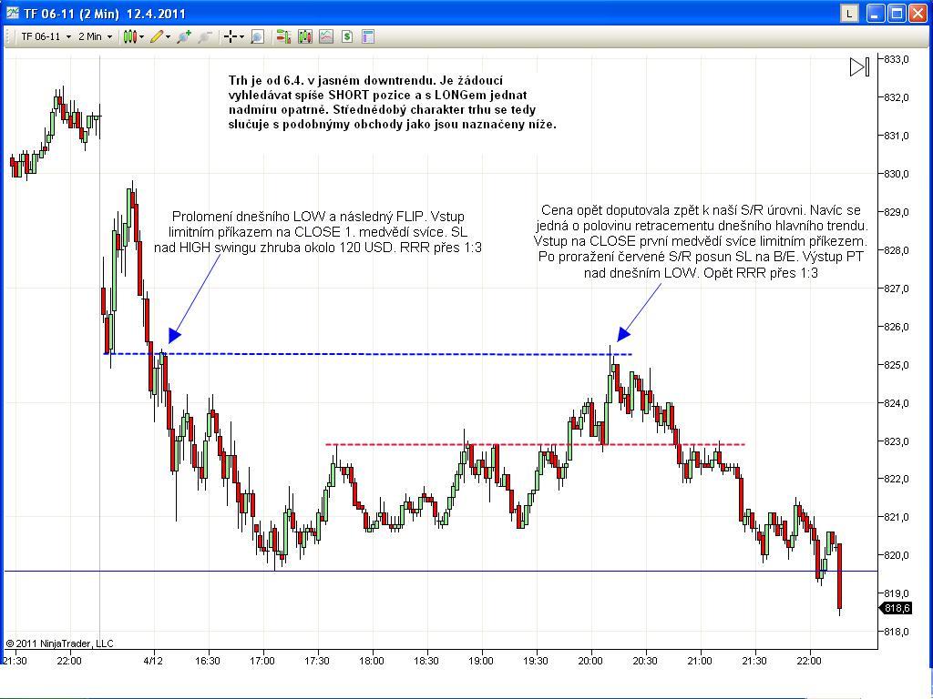Open the data series candles icon
This screenshot has width=933, height=699.
coord(305,36)
